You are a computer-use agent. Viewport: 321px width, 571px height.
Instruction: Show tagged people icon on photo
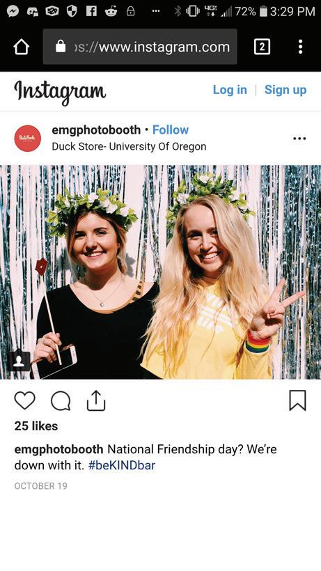19,361
